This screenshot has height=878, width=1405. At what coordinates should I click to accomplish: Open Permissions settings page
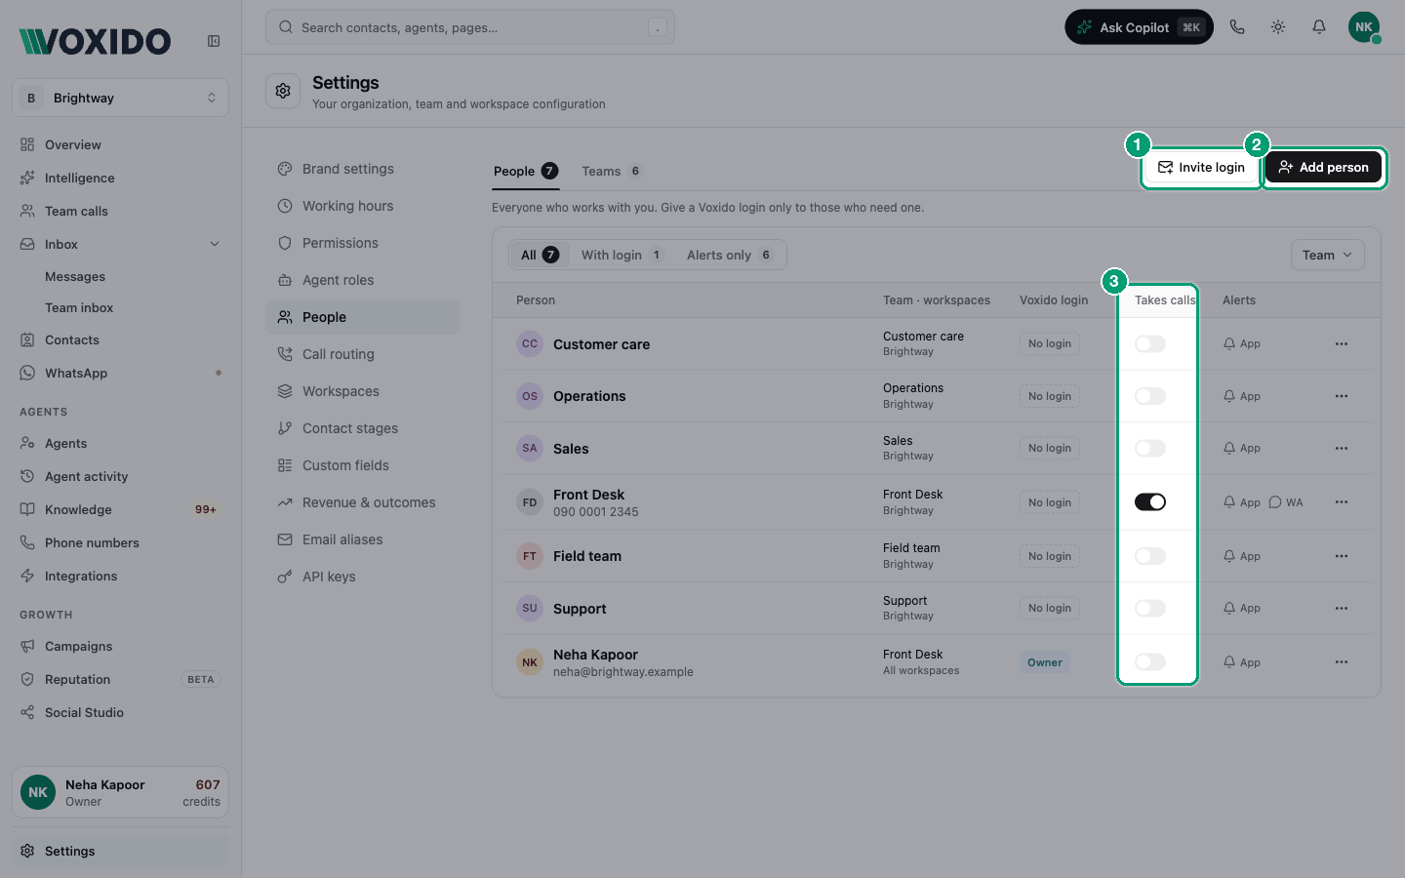363,243
